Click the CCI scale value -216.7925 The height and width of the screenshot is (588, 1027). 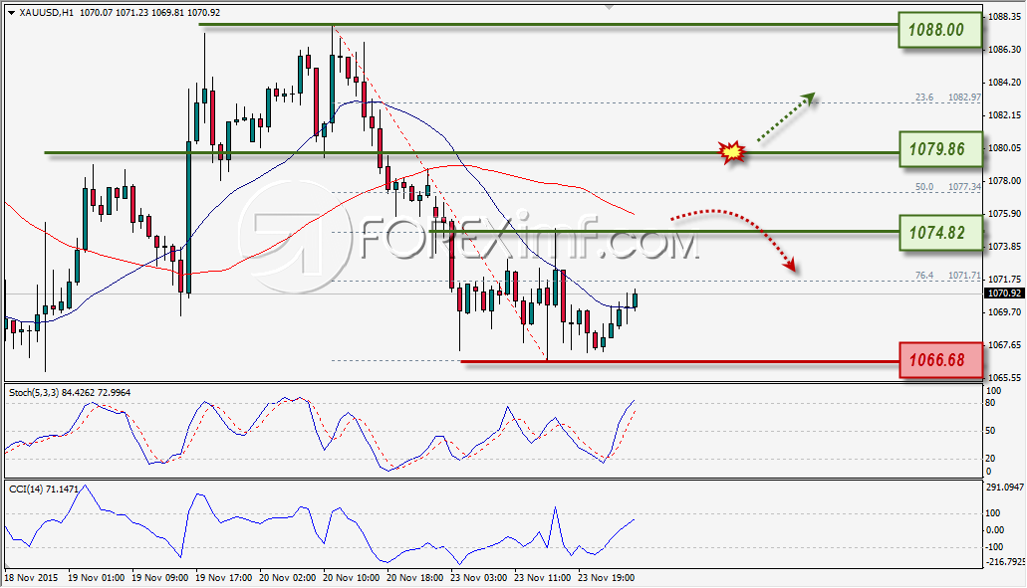tap(1005, 561)
